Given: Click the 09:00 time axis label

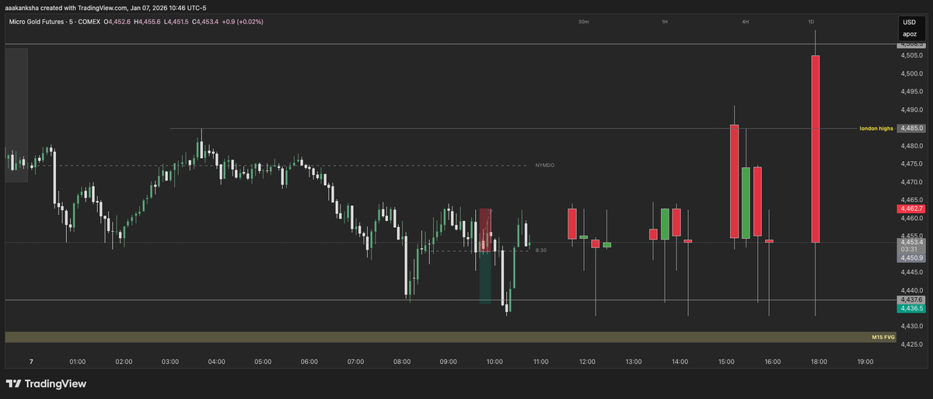Looking at the screenshot, I should [x=448, y=362].
